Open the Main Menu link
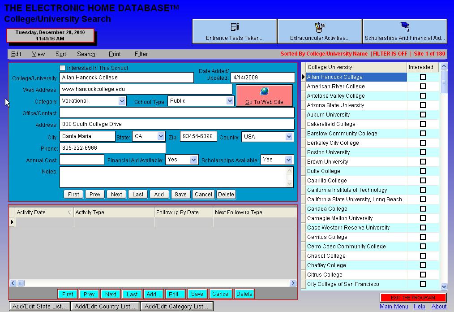The height and width of the screenshot is (312, 454). [394, 306]
